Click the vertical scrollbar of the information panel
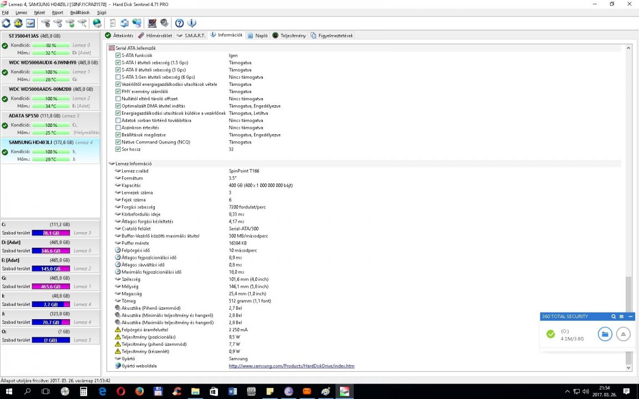Viewport: 639px width, 399px height. pyautogui.click(x=628, y=208)
